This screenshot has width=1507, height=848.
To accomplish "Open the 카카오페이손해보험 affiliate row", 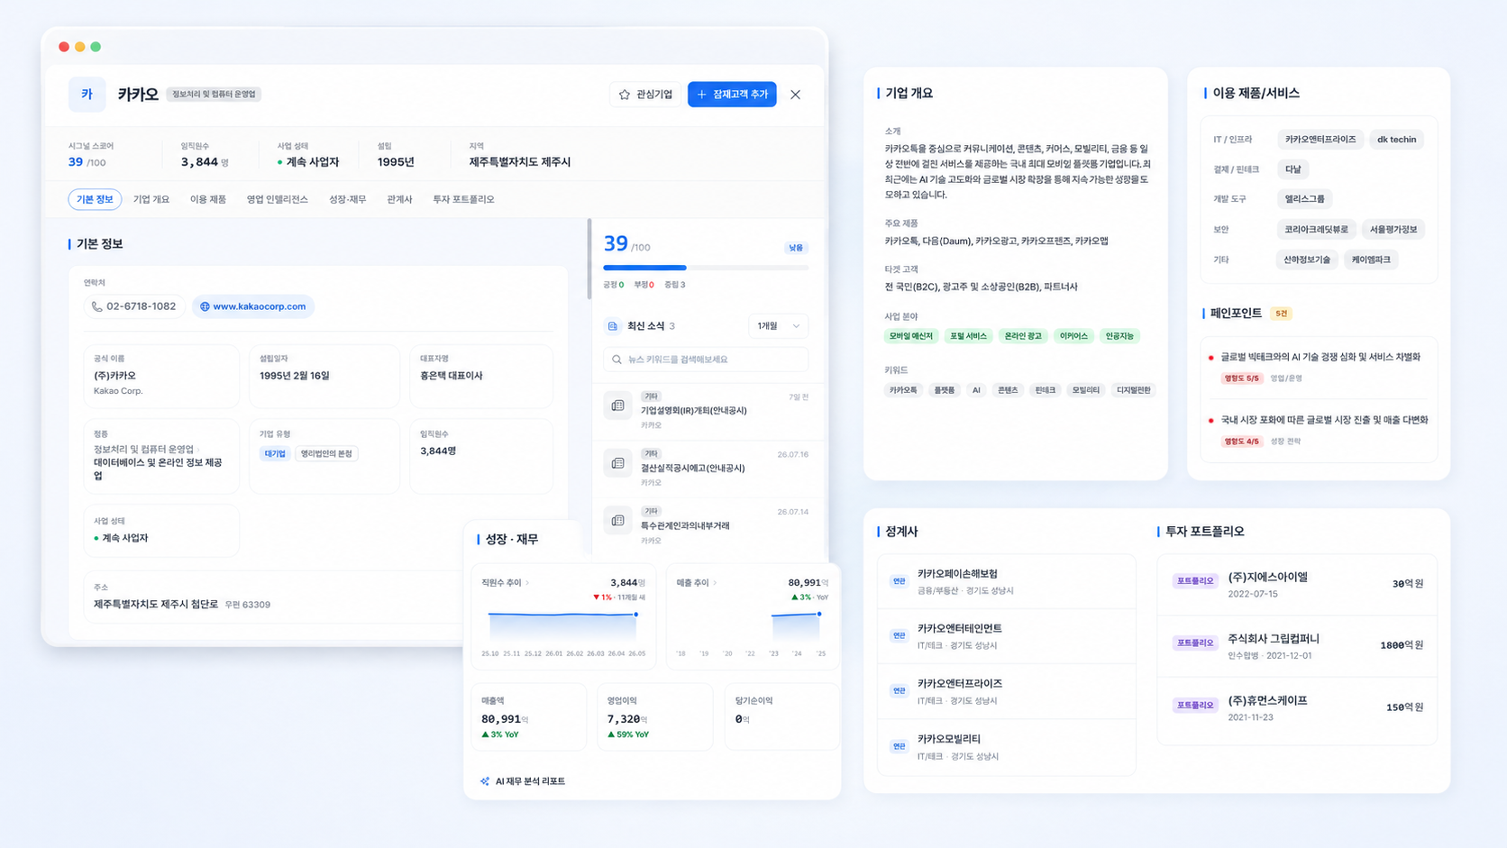I will [1007, 581].
